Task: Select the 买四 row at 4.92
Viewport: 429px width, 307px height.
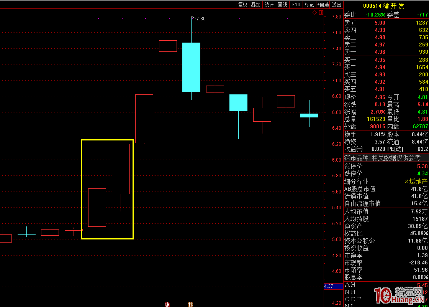Action: tap(386, 82)
